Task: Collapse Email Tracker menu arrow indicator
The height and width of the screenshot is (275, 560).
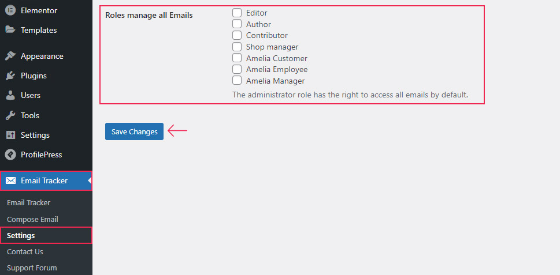Action: (x=90, y=180)
